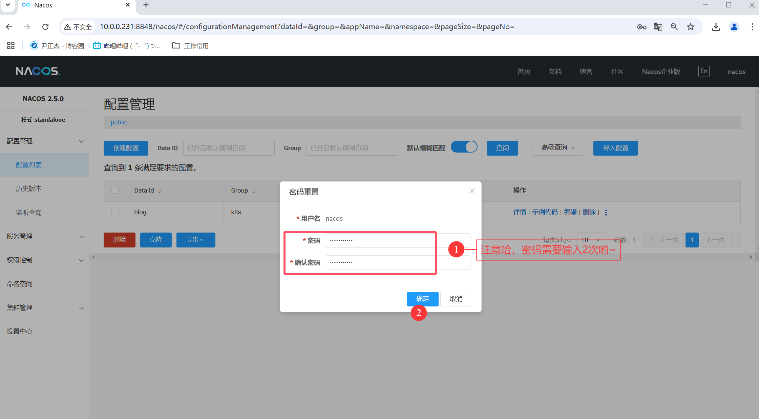Screen dimensions: 759x419
Task: Click the Data Id column sort icon
Action: [161, 191]
